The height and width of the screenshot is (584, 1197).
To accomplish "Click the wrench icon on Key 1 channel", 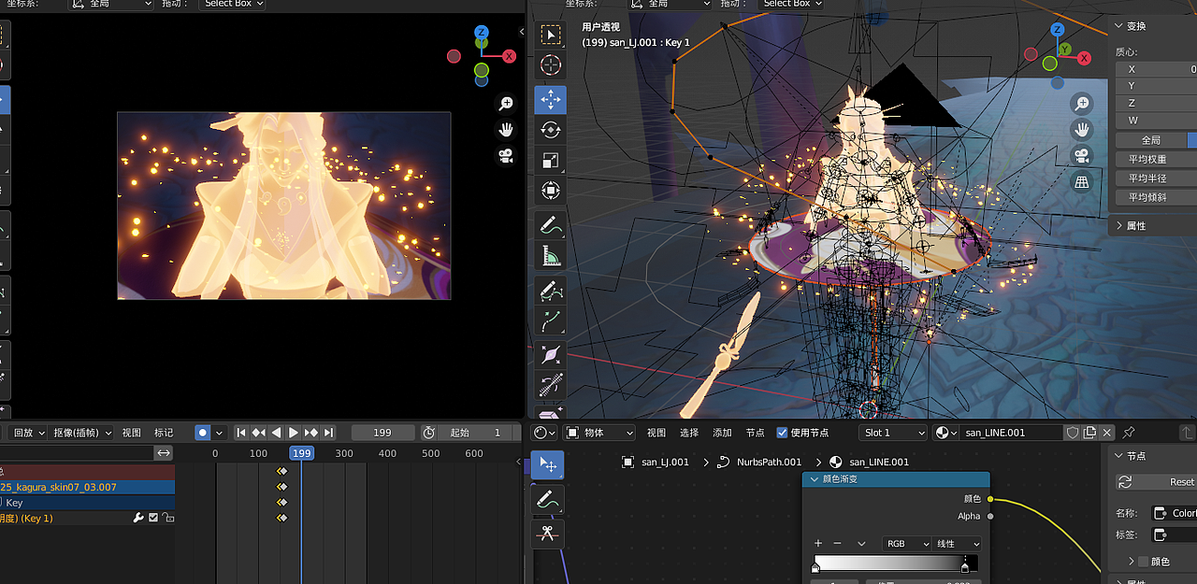I will (x=138, y=518).
